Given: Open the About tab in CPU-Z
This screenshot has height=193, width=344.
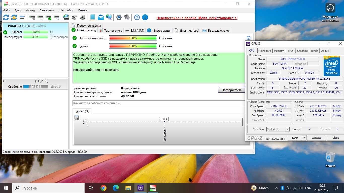Looking at the screenshot, I should (325, 51).
